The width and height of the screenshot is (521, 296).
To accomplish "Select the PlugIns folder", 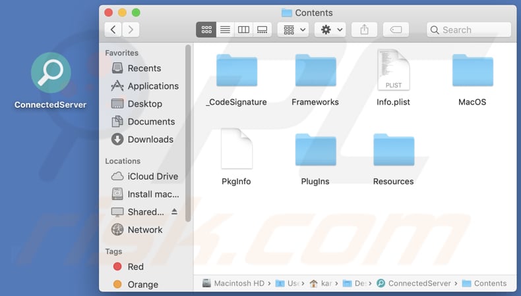I will [315, 150].
